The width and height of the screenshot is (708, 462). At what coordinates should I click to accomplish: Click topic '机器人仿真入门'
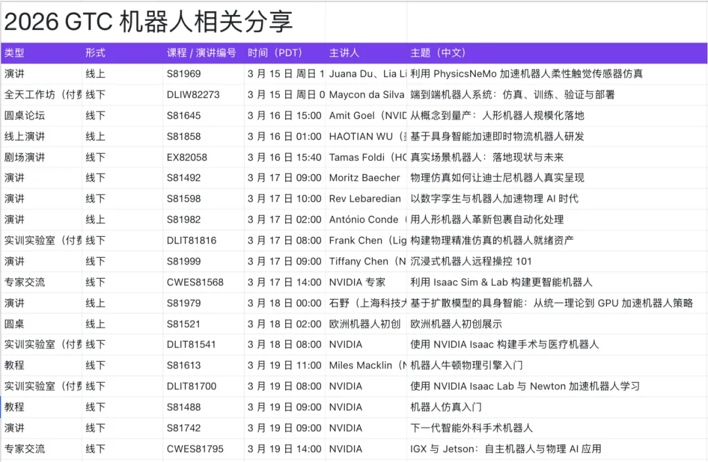tap(446, 407)
